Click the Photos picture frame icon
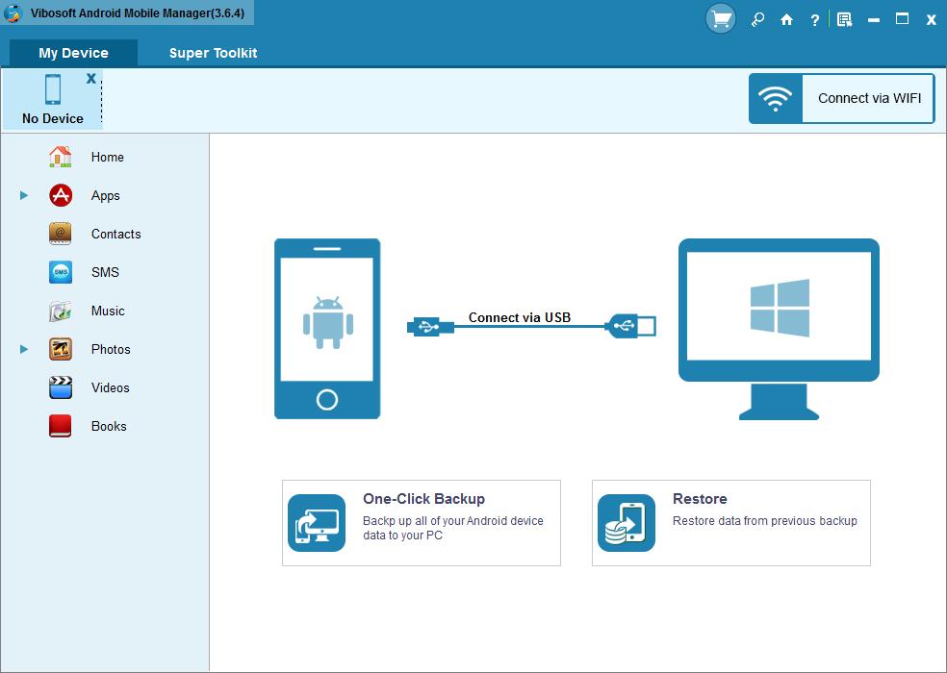947x673 pixels. 61,349
